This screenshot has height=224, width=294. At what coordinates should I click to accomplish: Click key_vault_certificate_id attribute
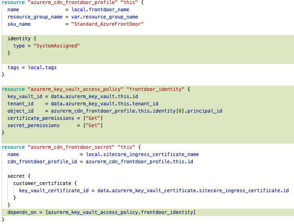tap(54, 191)
